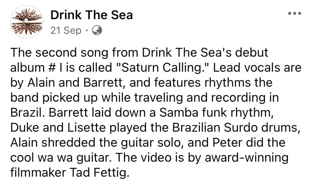This screenshot has width=313, height=185.
Task: Click the # symbol after album
Action: [x=50, y=68]
